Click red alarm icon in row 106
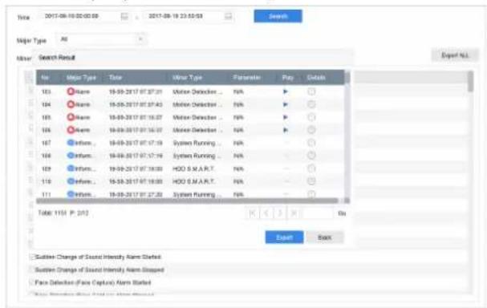Image resolution: width=487 pixels, height=308 pixels. click(x=71, y=130)
